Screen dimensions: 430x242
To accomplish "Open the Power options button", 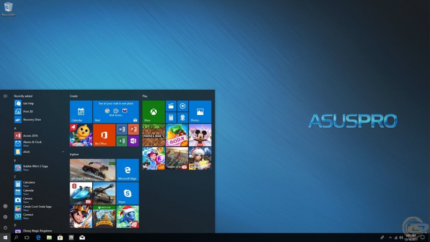I will 5,228.
